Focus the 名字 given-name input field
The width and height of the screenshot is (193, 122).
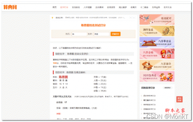[102, 34]
